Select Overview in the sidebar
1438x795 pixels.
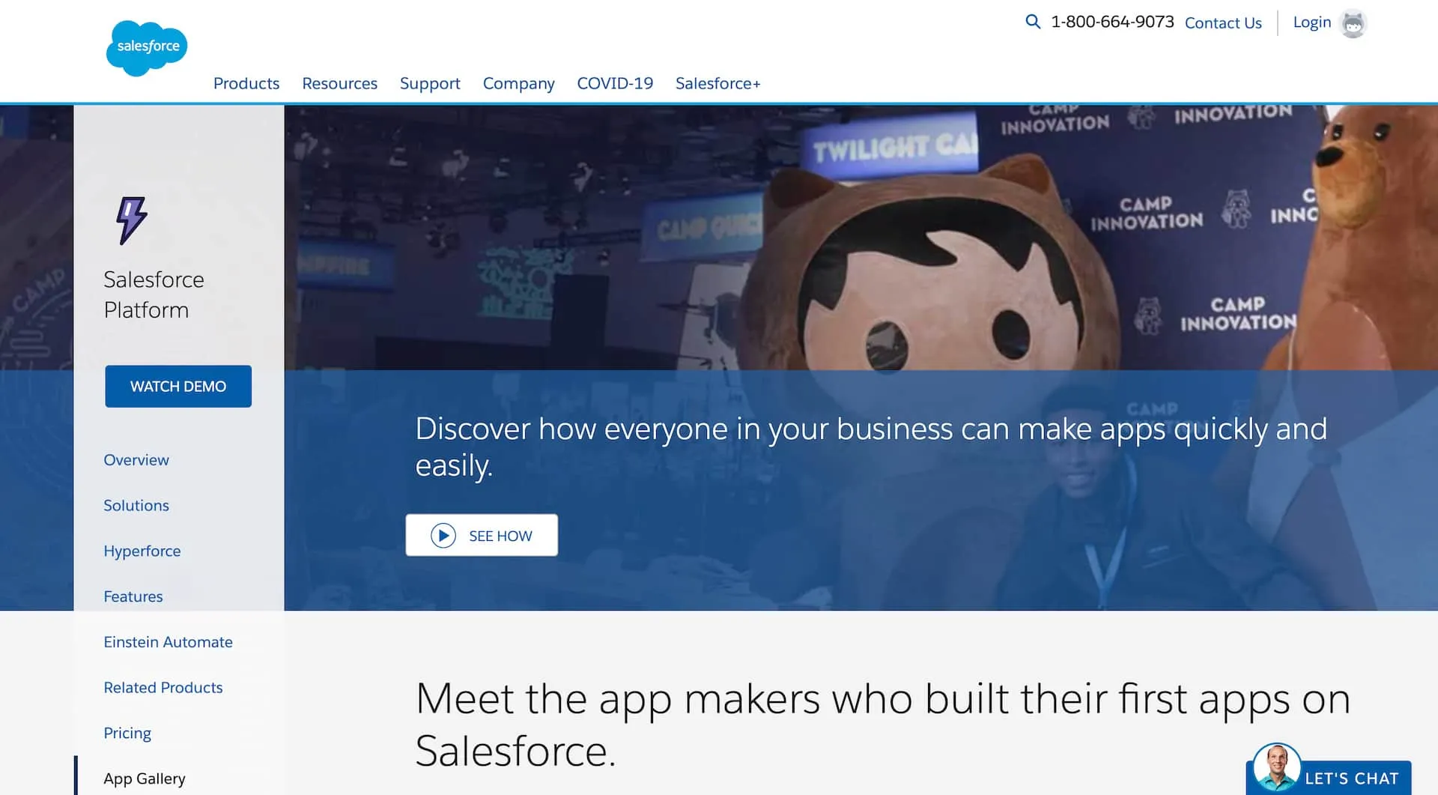click(136, 460)
